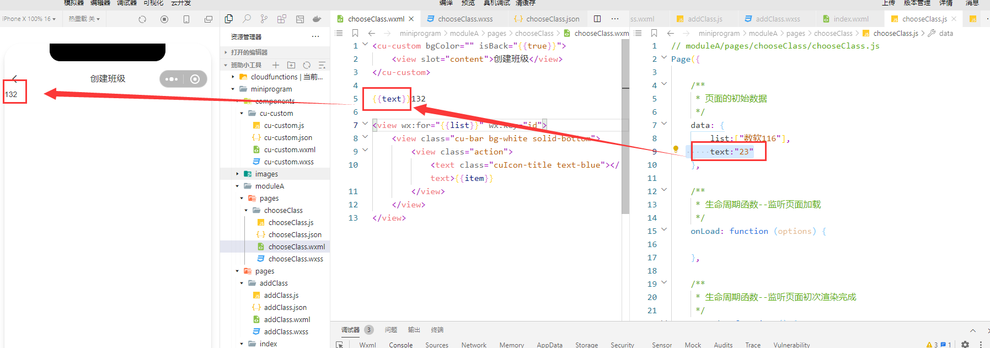Open debugger settings gear icon

(965, 344)
